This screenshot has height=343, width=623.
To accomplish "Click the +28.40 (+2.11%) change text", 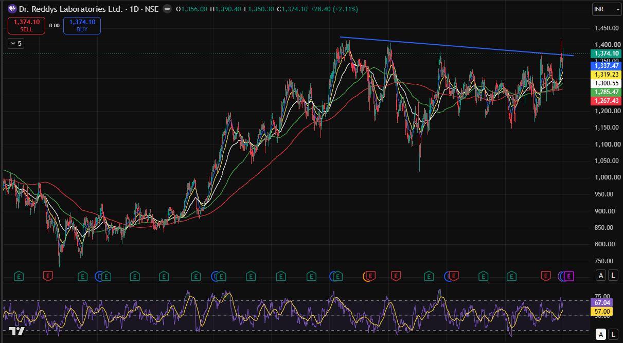I will pyautogui.click(x=334, y=9).
